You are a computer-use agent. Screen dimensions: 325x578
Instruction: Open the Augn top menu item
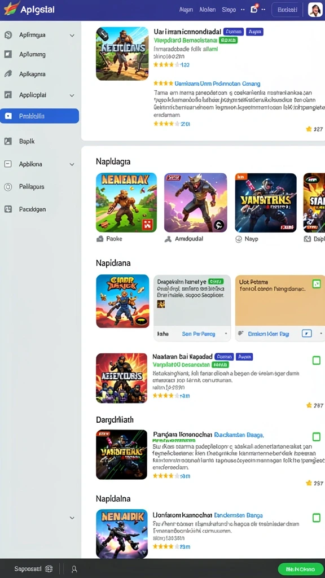(x=186, y=10)
